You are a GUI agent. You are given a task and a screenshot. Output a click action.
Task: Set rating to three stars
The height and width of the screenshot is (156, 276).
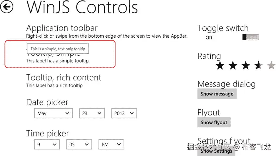pyautogui.click(x=246, y=65)
